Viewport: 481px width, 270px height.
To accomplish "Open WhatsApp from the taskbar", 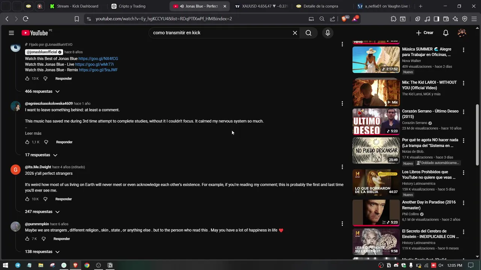I will coord(64,265).
